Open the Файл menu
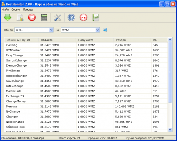 [5, 10]
